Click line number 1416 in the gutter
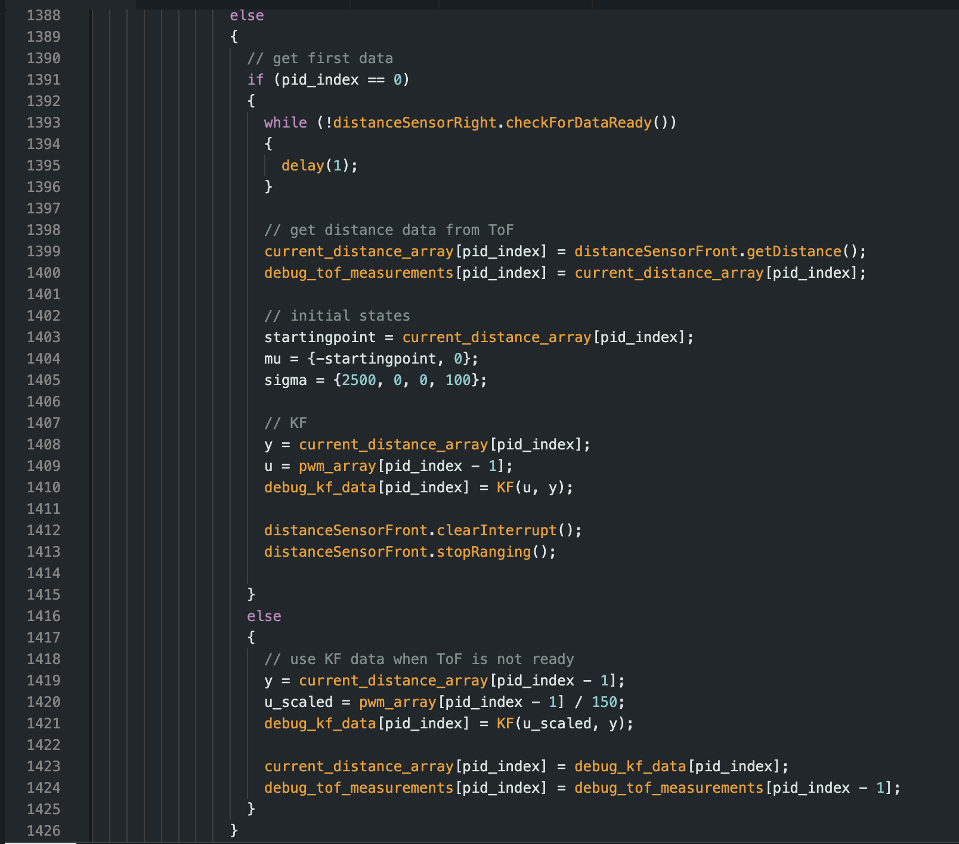 click(x=44, y=616)
